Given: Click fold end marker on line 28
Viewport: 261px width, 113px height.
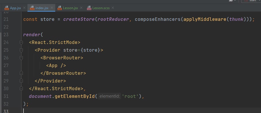Looking at the screenshot, I should [21, 73].
